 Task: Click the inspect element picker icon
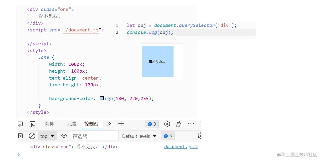(20, 124)
